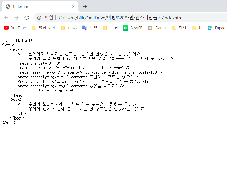The image size is (227, 192).
Task: Click the '<head>' opening tag text
Action: coord(16,49)
